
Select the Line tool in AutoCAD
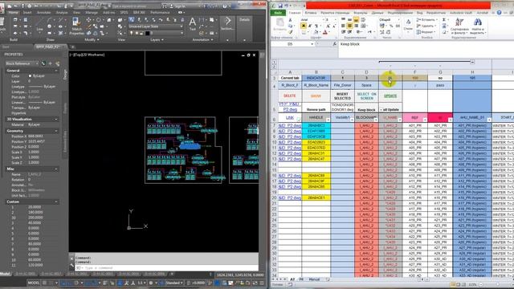coord(39,24)
